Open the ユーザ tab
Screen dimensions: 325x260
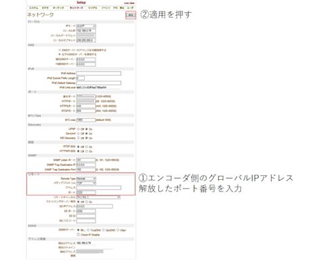point(130,8)
